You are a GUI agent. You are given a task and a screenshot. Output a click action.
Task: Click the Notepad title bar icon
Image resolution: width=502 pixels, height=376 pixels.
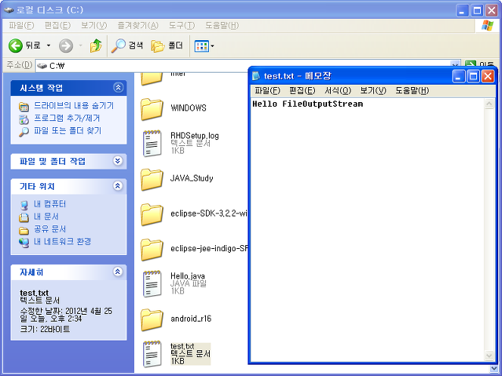(256, 76)
